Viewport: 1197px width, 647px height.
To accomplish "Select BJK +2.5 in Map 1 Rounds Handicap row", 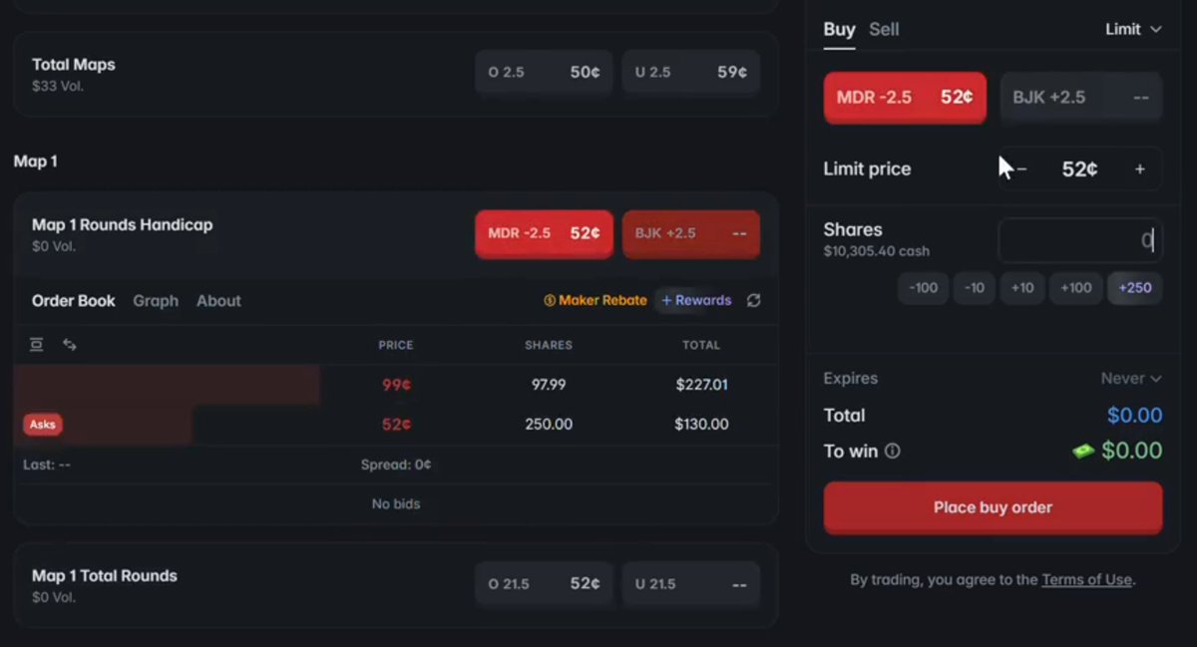I will point(690,233).
